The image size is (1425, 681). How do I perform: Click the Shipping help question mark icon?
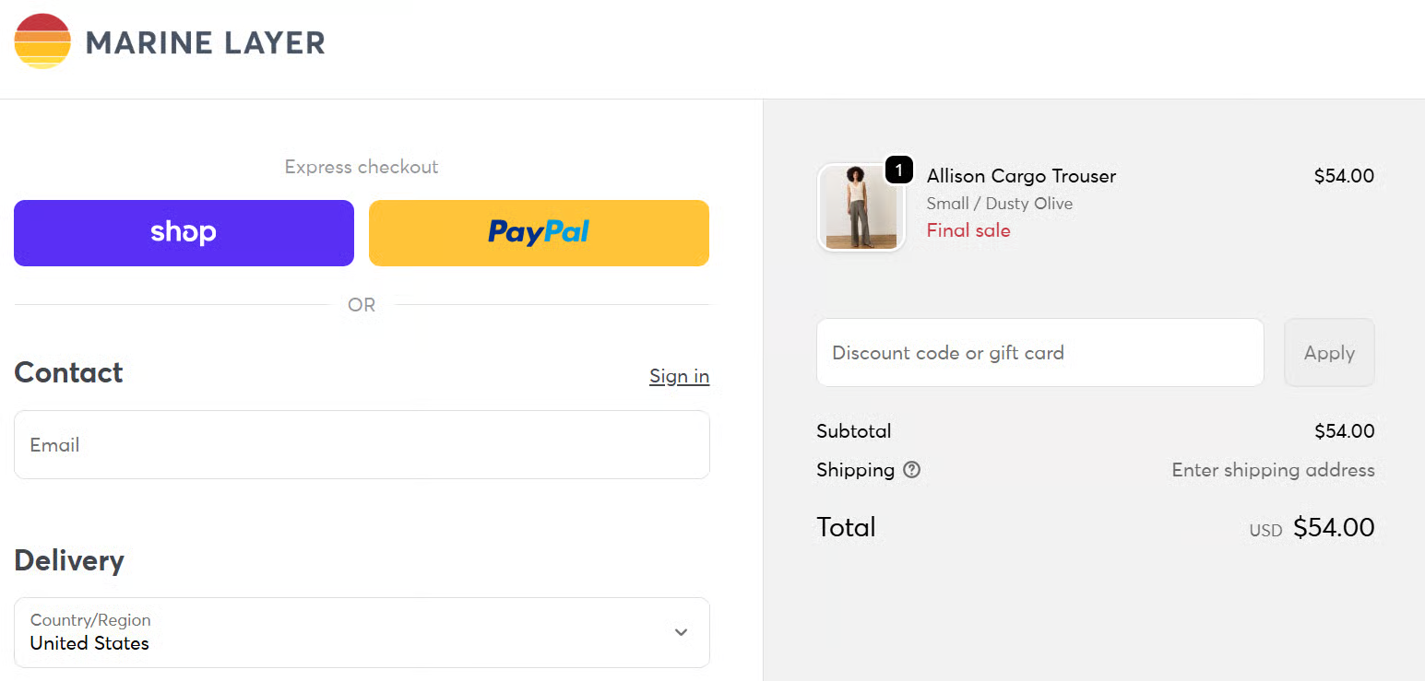pyautogui.click(x=911, y=470)
